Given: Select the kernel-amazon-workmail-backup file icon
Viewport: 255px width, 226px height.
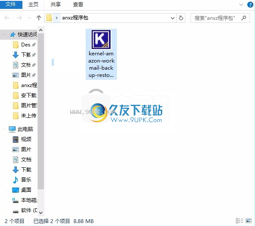Looking at the screenshot, I should (101, 39).
